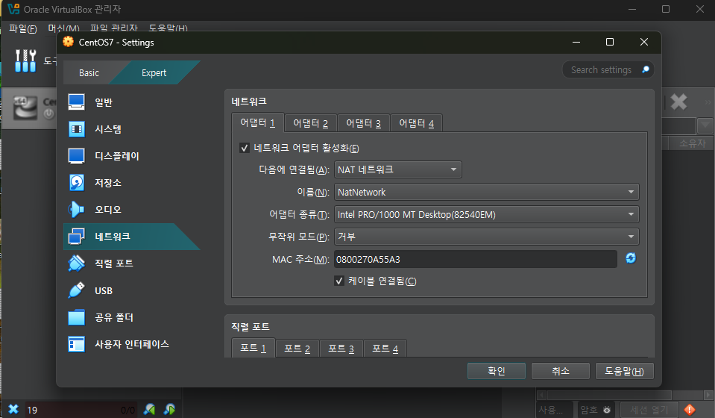This screenshot has height=418, width=715.
Task: Cancel the dialog with 취소 button
Action: [x=561, y=371]
